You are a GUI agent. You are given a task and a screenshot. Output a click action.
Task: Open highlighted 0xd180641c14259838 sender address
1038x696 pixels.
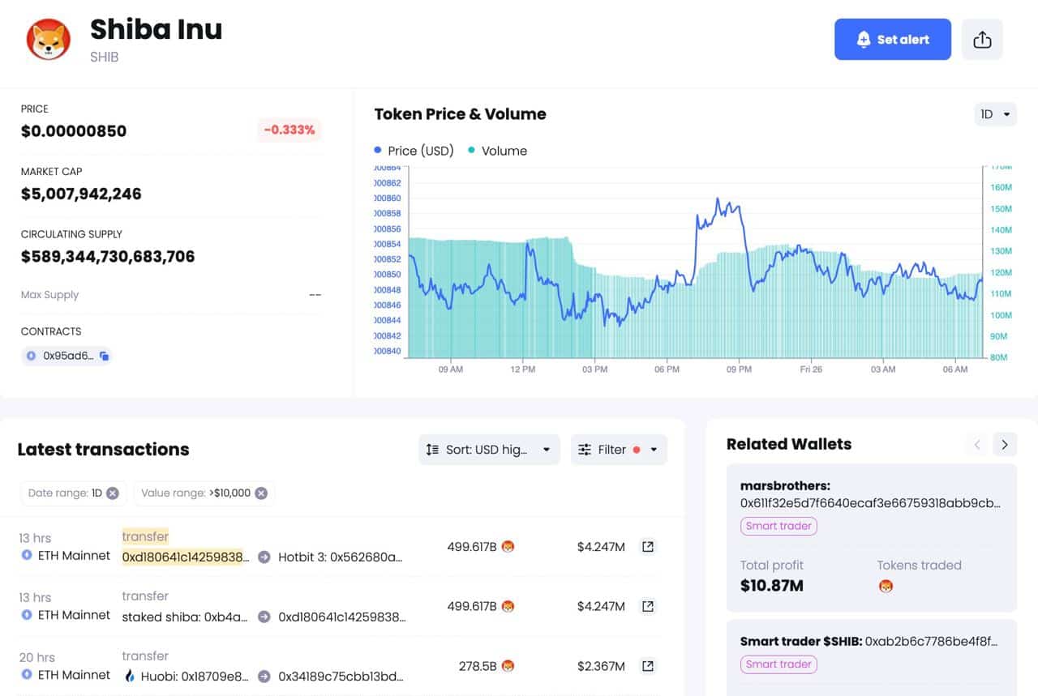point(186,557)
